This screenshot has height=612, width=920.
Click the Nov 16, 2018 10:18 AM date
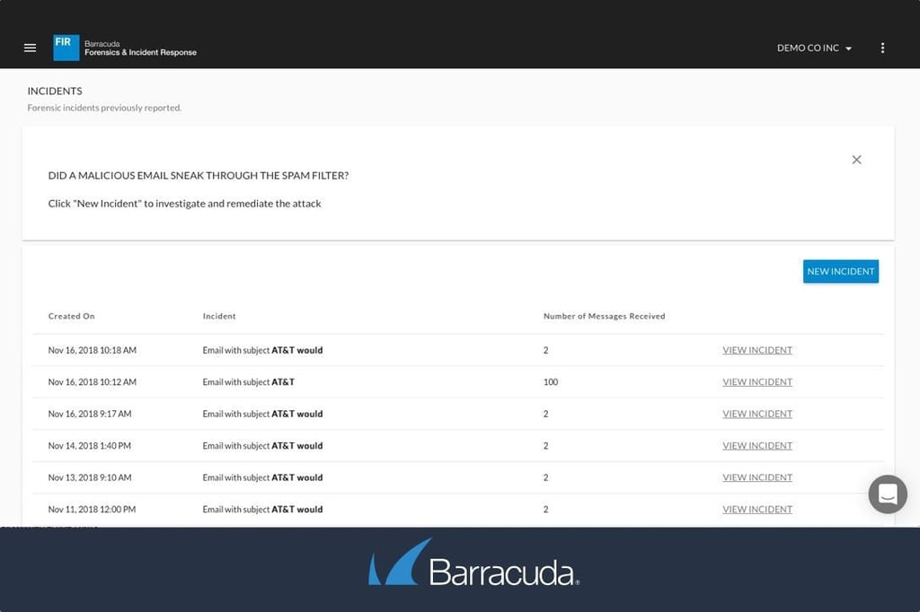pos(93,350)
